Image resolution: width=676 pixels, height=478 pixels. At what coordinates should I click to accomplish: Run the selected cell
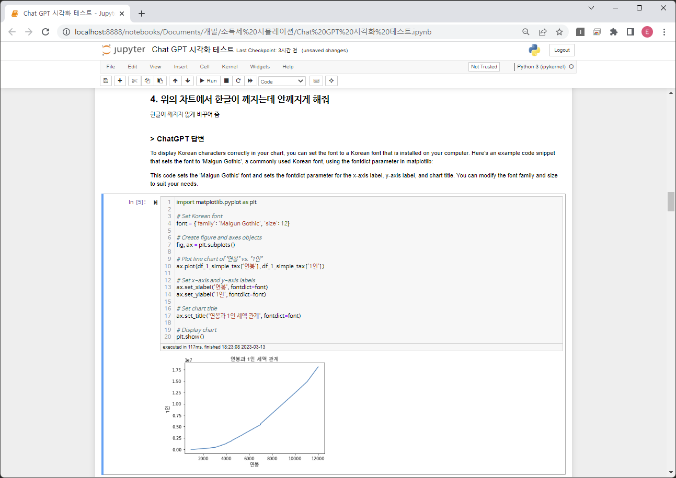[208, 81]
